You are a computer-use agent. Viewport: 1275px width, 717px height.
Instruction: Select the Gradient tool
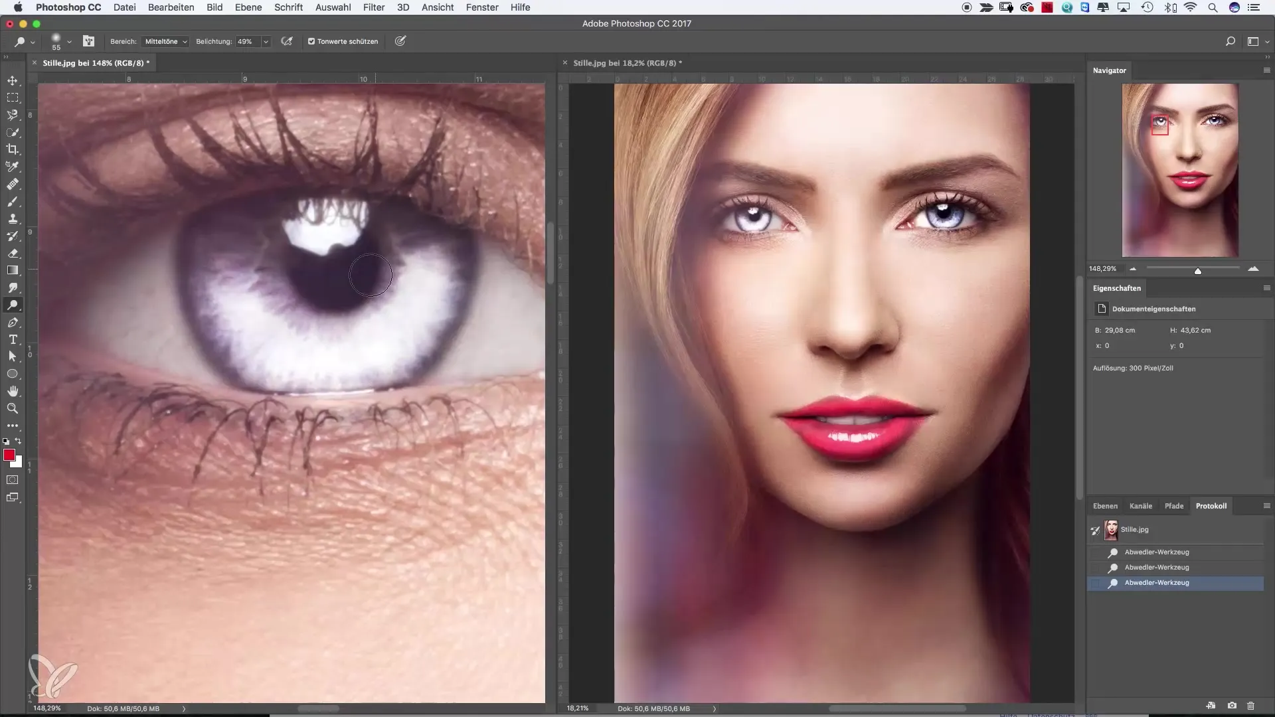pos(13,270)
